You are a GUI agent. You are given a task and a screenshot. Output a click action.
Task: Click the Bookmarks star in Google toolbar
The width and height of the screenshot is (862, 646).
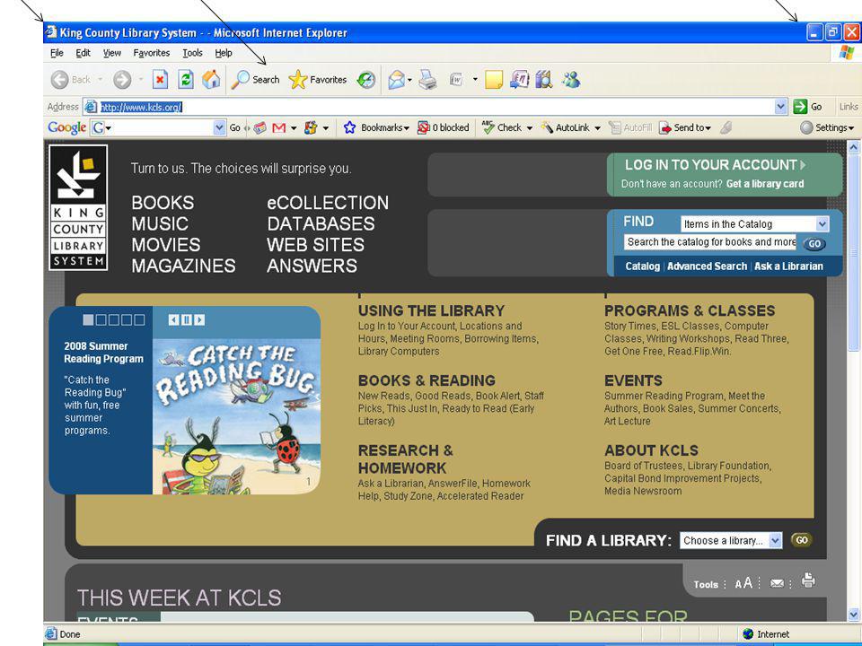(349, 128)
